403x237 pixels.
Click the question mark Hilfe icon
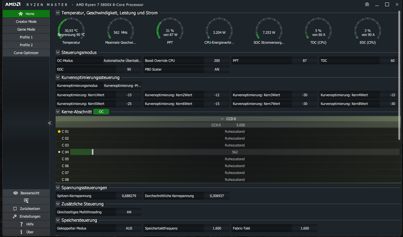21,224
